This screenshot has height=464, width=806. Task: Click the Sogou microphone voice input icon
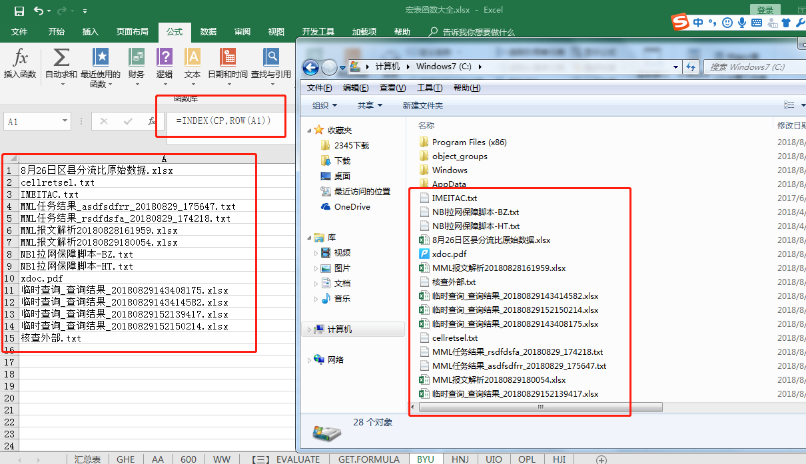point(741,23)
